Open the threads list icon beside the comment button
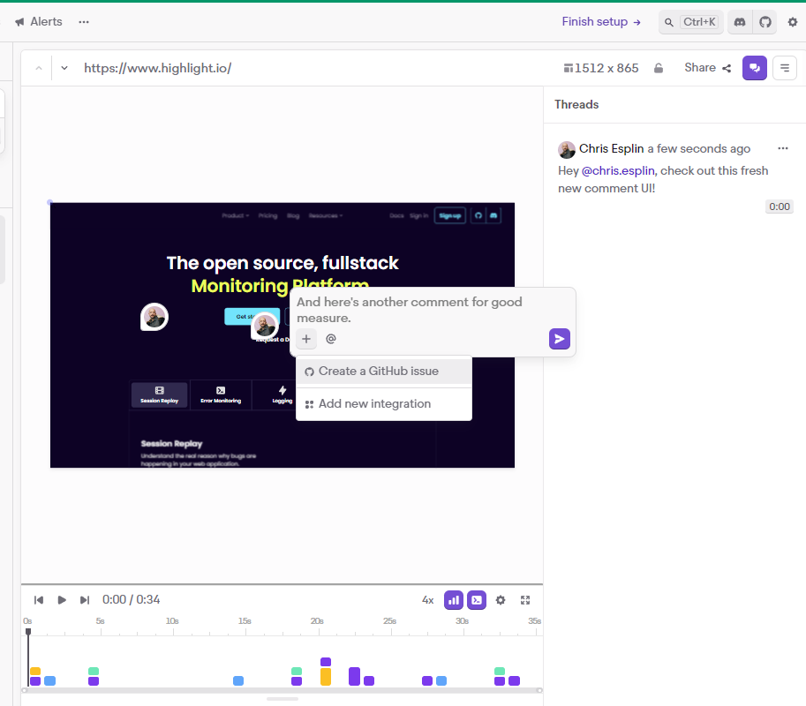This screenshot has height=706, width=806. coord(784,68)
